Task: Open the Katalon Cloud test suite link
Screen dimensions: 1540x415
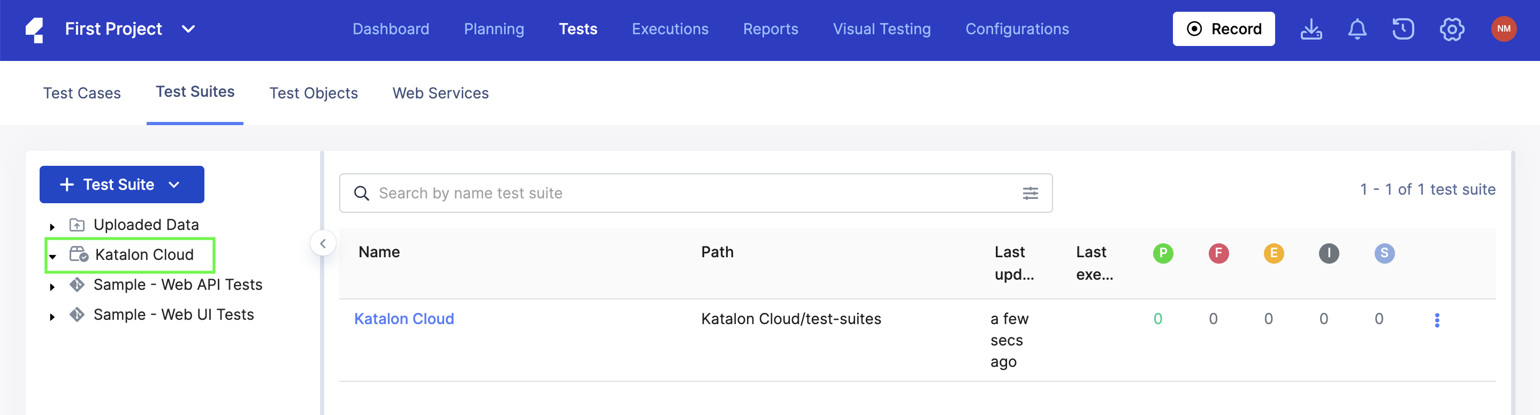Action: [403, 319]
